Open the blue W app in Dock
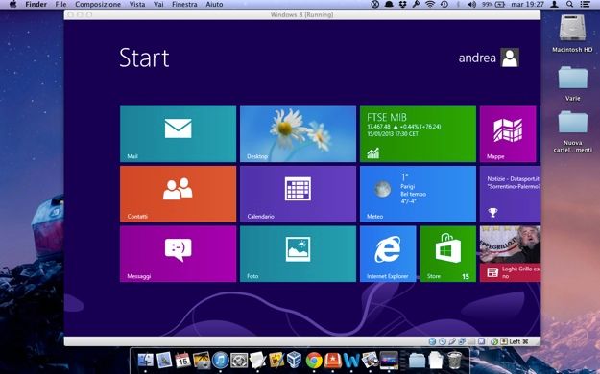This screenshot has width=600, height=374. tap(351, 360)
